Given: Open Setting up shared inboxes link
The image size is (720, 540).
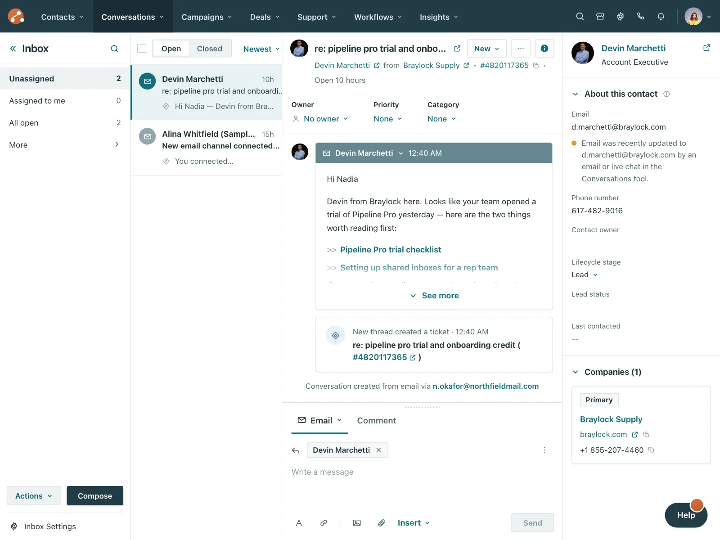Looking at the screenshot, I should point(419,268).
